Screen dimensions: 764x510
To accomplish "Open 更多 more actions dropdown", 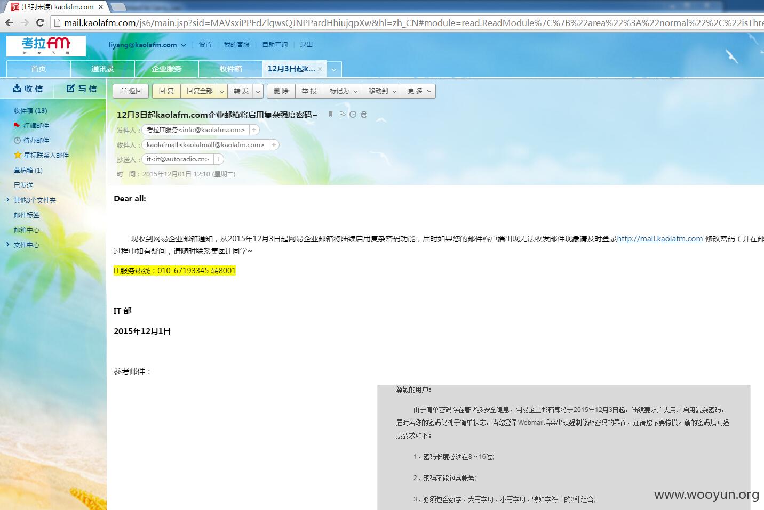I will 418,91.
